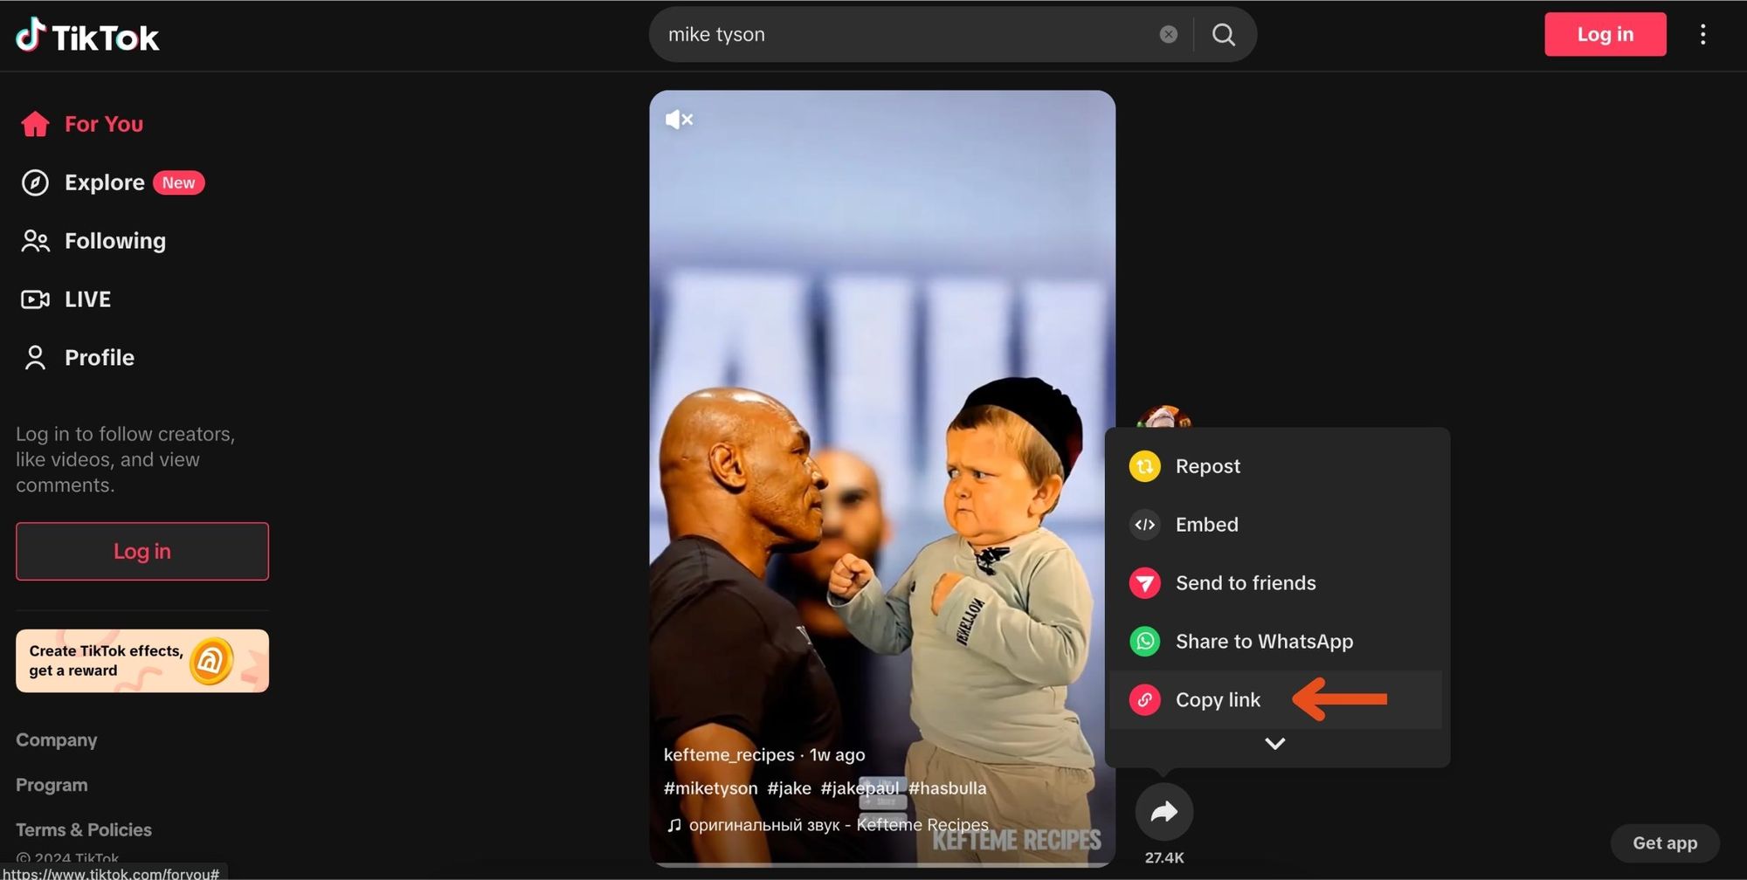Open the Profile sidebar icon

click(35, 357)
